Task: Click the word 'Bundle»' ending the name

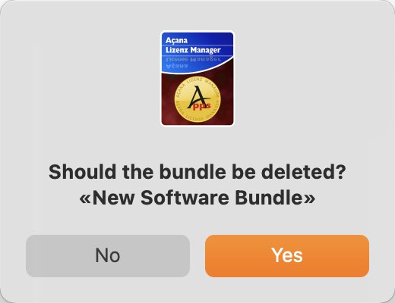Action: click(x=275, y=198)
